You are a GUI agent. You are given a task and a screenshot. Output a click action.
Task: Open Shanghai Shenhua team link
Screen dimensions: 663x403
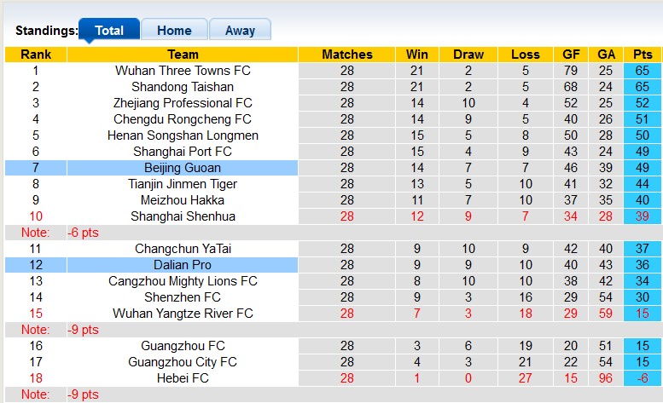pyautogui.click(x=183, y=216)
